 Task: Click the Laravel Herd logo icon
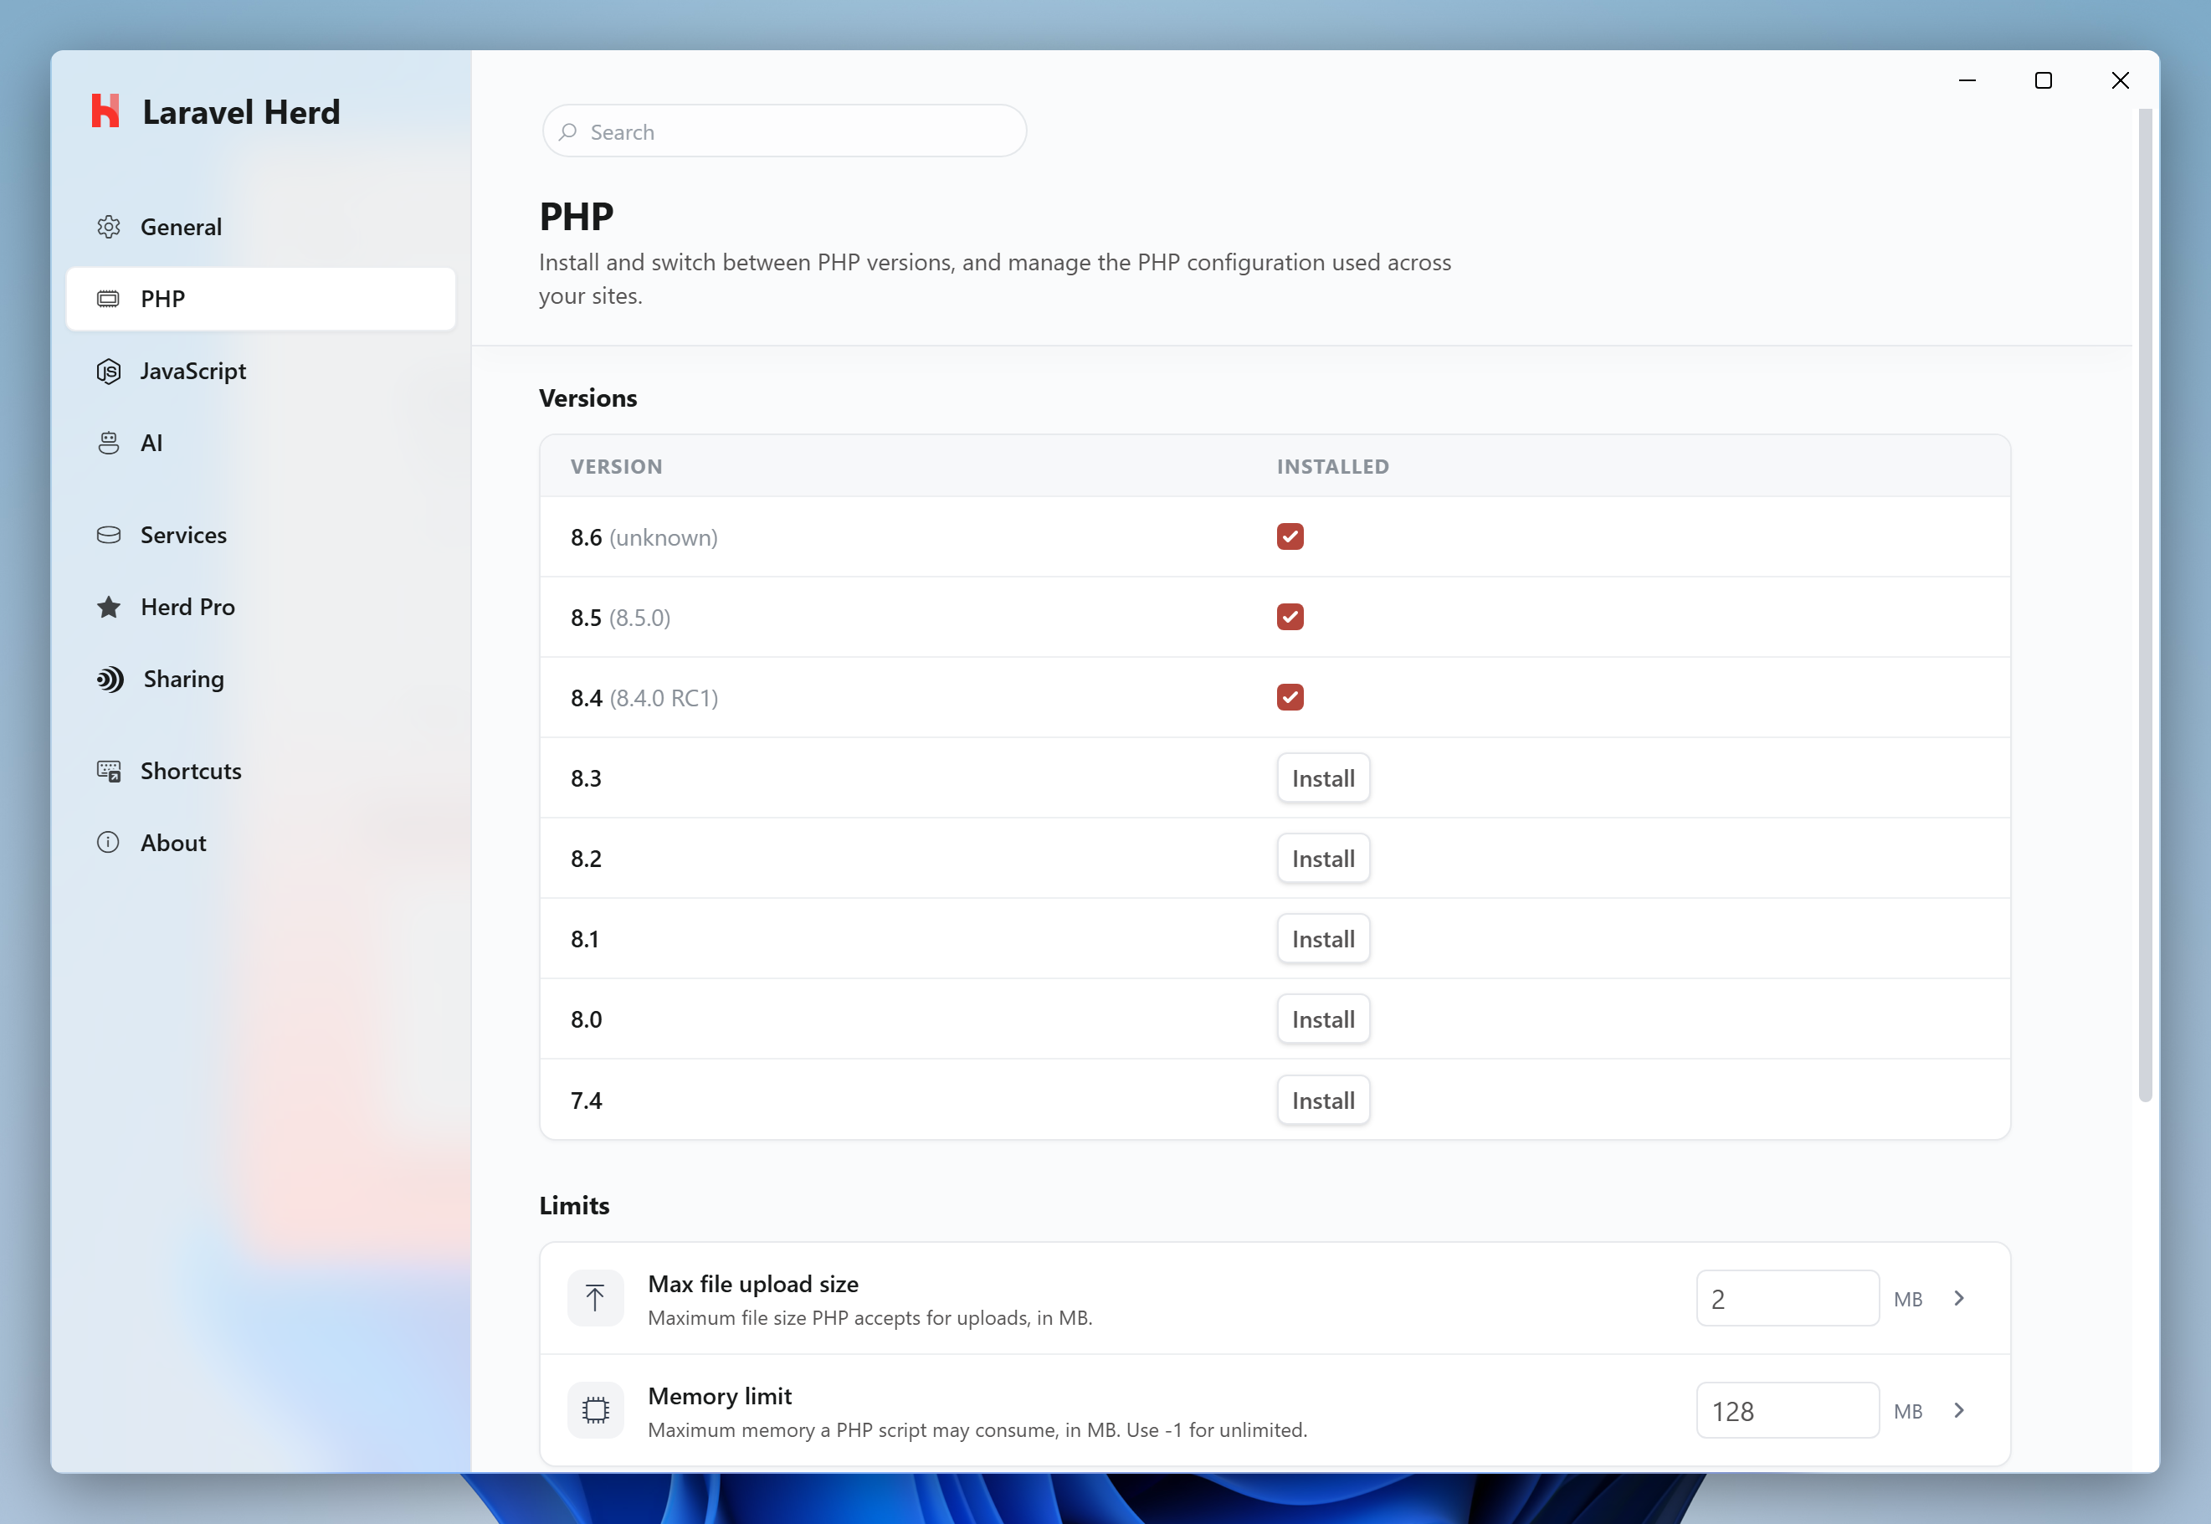pos(105,110)
